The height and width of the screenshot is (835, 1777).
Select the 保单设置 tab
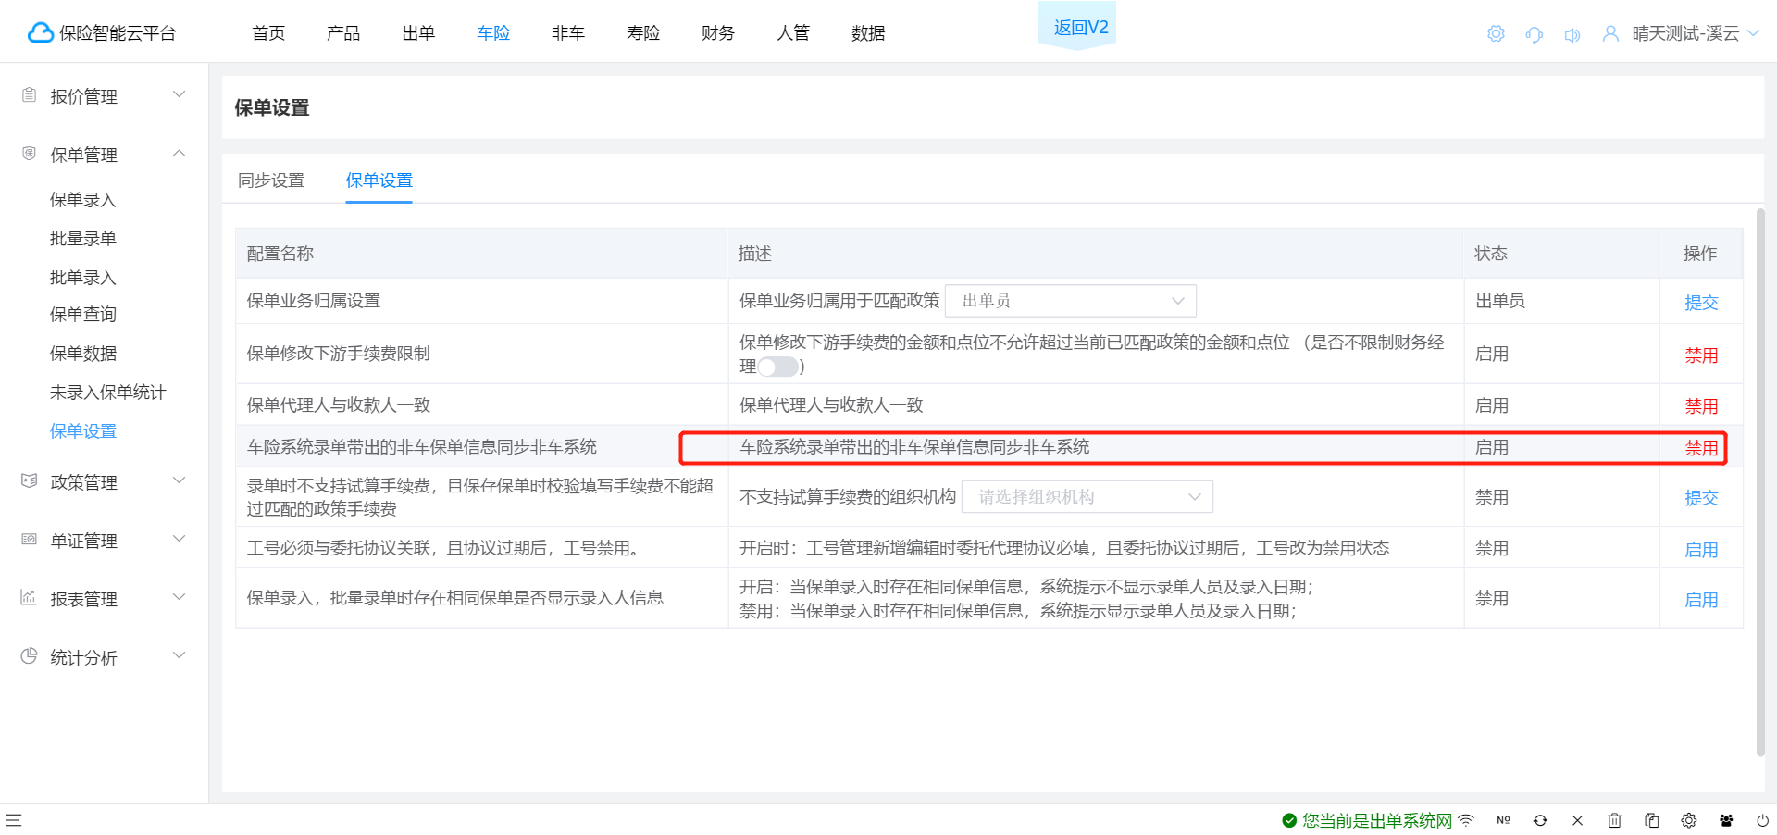(x=379, y=181)
